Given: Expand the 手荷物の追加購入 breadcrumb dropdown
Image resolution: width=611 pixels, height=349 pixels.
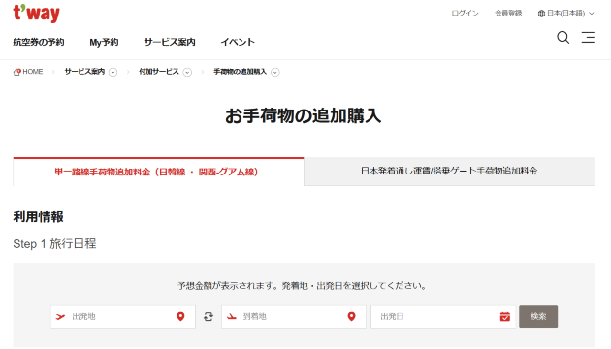Looking at the screenshot, I should (275, 72).
